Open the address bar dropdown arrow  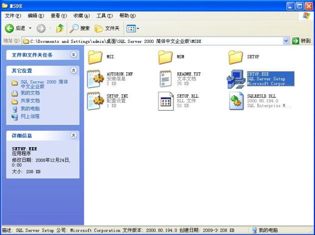click(286, 41)
